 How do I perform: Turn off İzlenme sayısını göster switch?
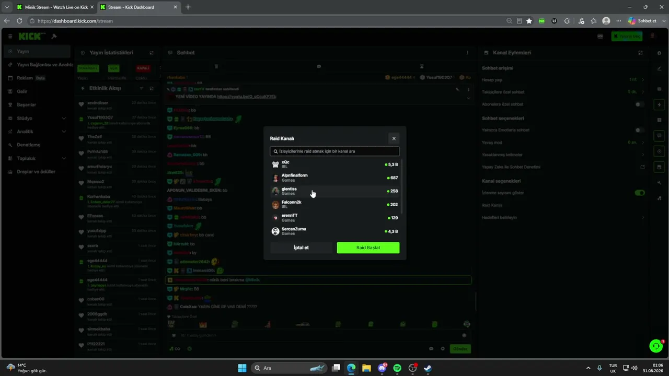tap(640, 193)
